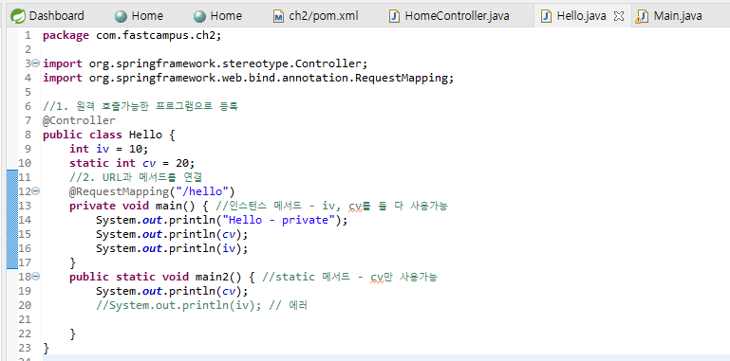Click the Java warning icon on Main.java tab
The width and height of the screenshot is (730, 361).
coord(642,17)
